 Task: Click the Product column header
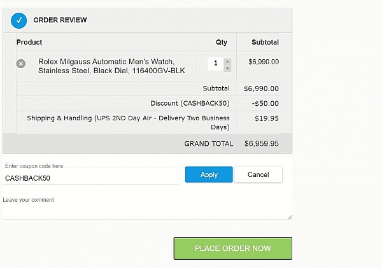click(x=29, y=42)
